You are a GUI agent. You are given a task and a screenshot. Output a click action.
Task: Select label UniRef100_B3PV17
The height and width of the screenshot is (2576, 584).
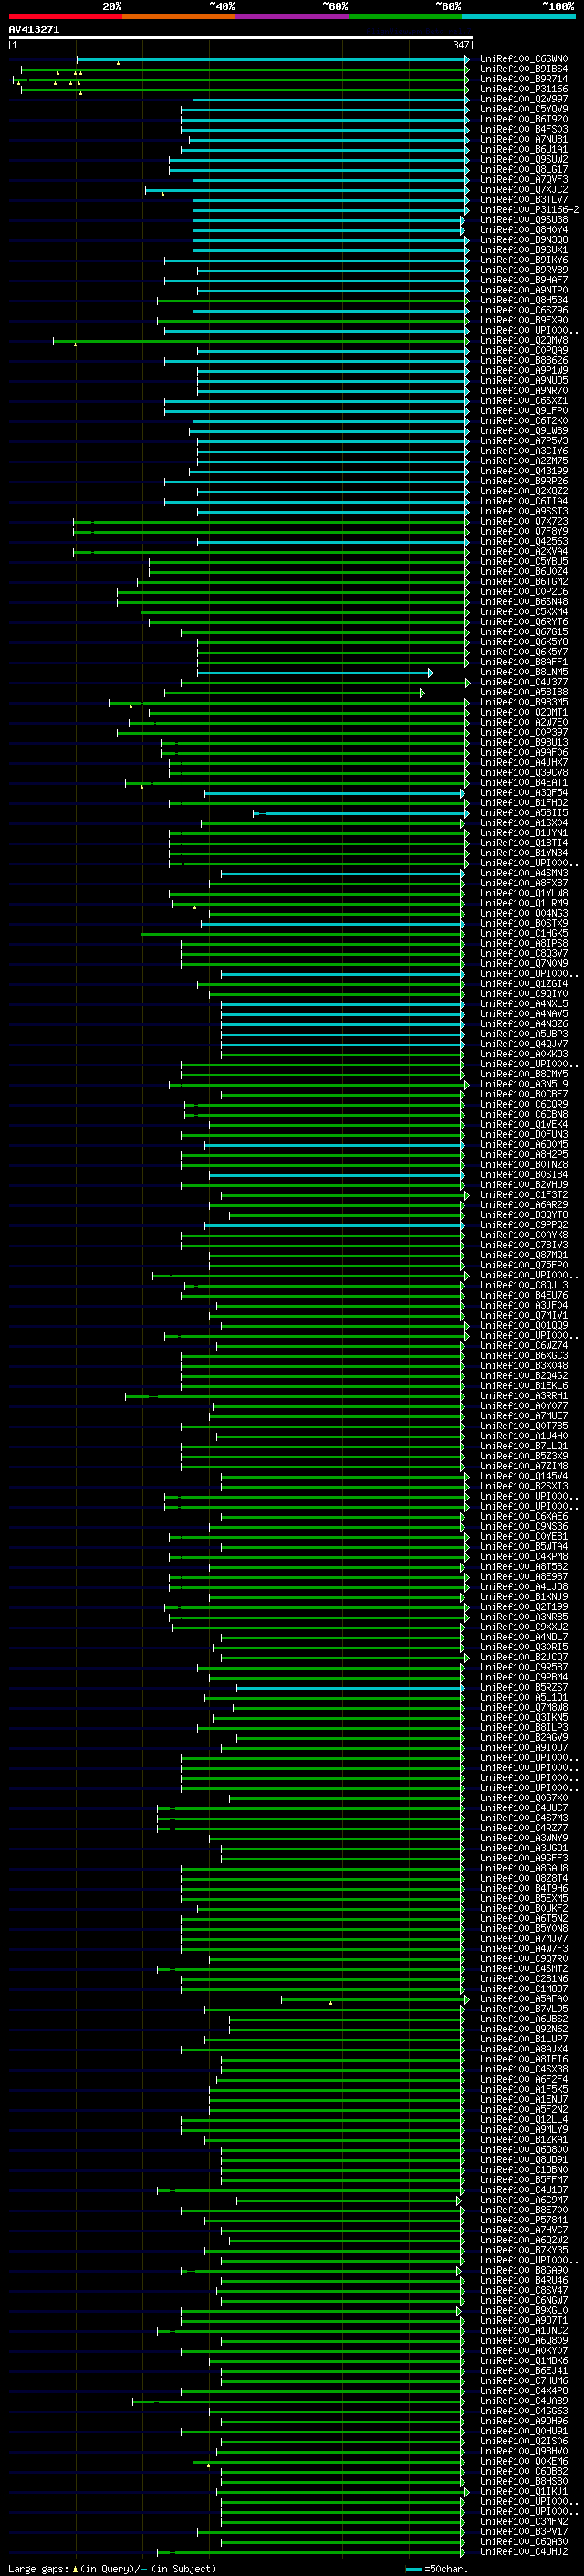tap(523, 2533)
